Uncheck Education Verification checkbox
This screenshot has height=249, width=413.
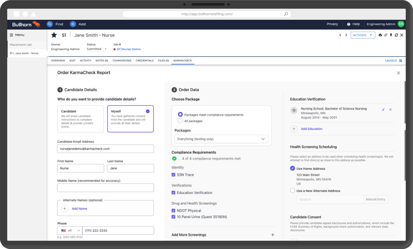(173, 193)
